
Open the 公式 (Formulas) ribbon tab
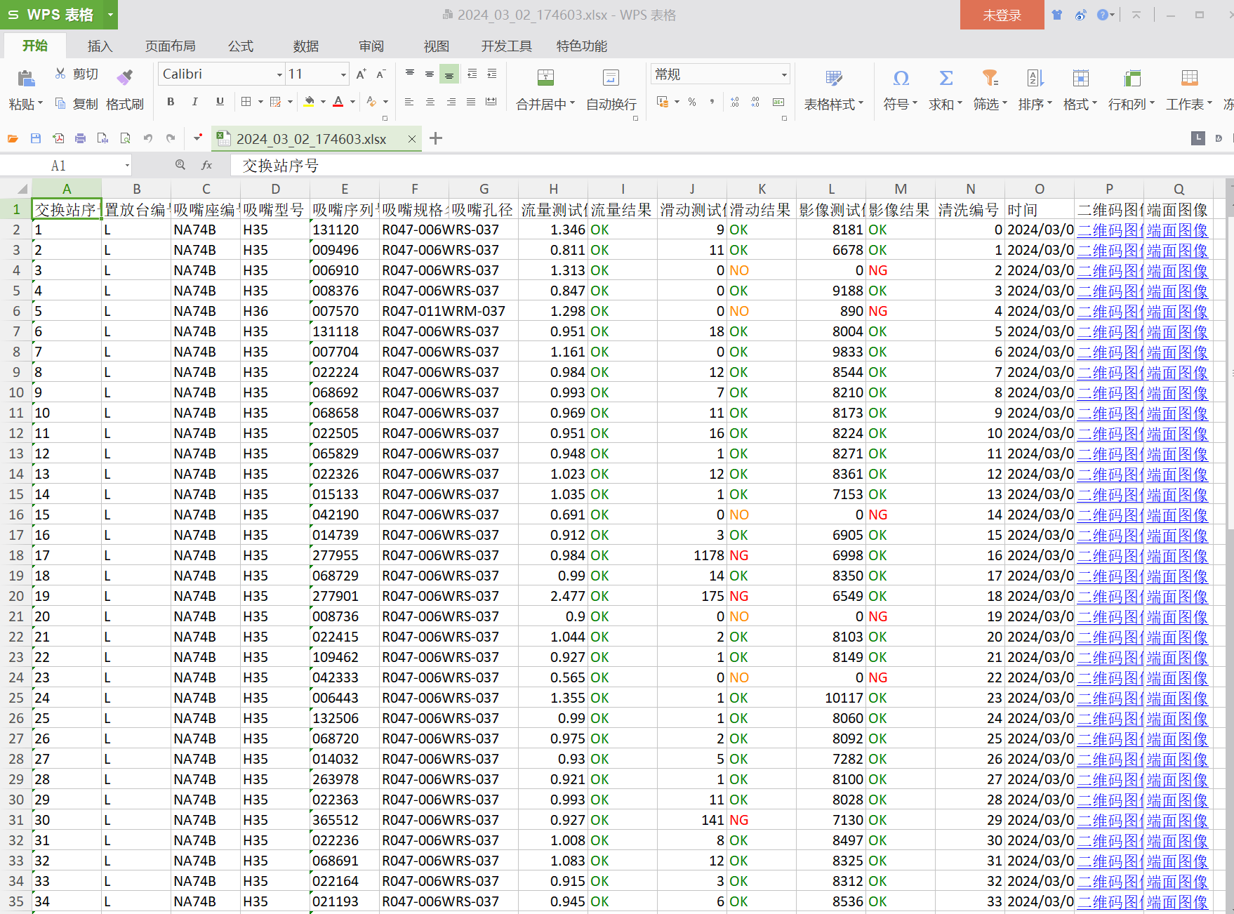click(240, 46)
